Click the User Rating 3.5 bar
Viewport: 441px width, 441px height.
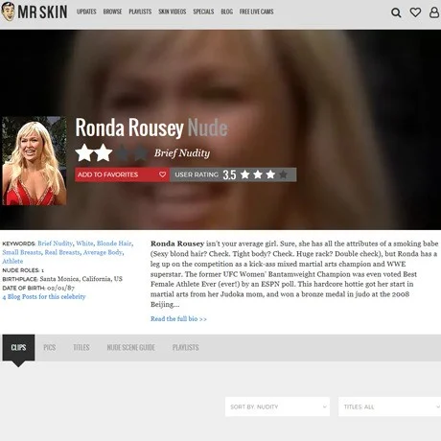(233, 174)
